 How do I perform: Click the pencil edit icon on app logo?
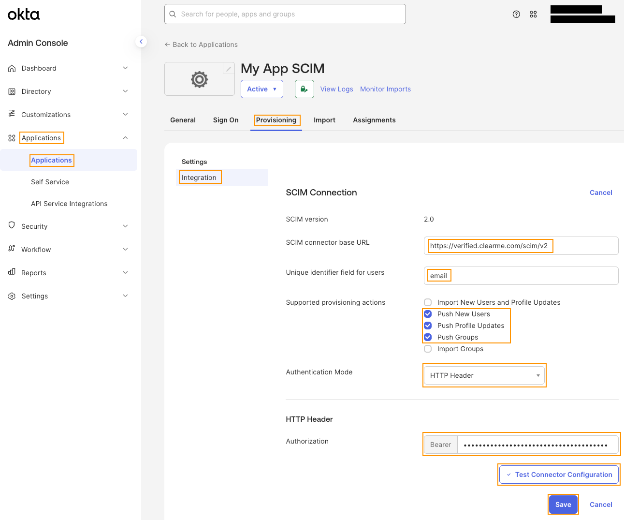[x=229, y=69]
